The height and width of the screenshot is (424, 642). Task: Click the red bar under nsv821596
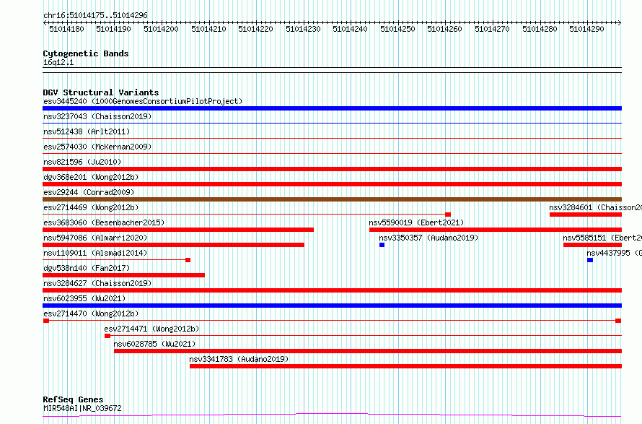click(332, 169)
